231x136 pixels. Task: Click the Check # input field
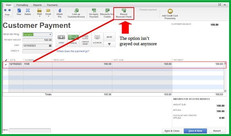(x=37, y=51)
